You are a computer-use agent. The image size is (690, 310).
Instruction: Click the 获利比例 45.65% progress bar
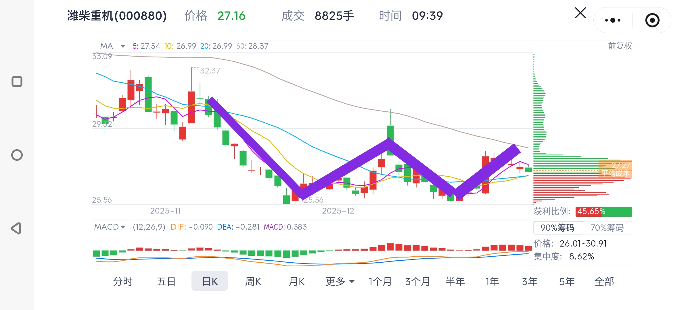point(604,212)
